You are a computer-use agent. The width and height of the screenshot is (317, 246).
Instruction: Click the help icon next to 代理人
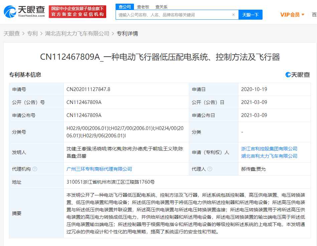pyautogui.click(x=210, y=169)
